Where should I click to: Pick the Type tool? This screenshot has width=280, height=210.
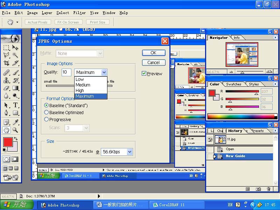[15, 105]
